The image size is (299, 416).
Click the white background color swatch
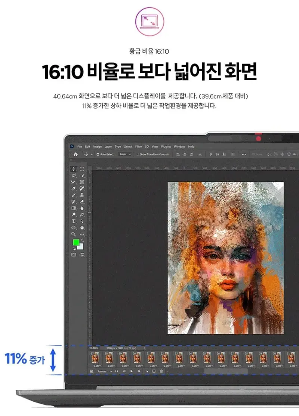click(81, 247)
